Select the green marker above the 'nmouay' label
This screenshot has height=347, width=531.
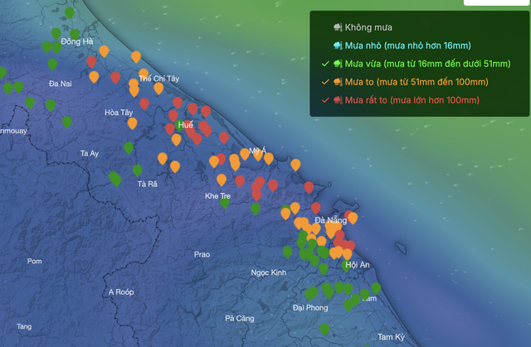click(30, 102)
